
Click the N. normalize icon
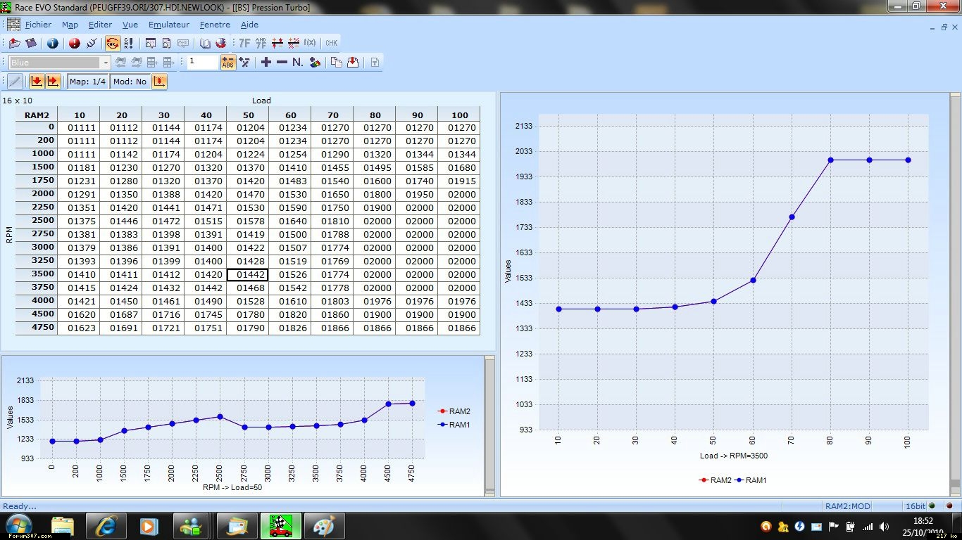298,63
